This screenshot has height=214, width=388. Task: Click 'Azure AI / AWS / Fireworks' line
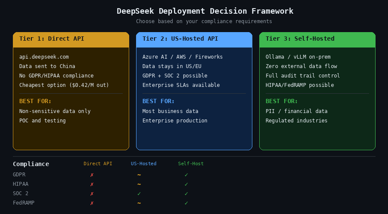pos(182,57)
